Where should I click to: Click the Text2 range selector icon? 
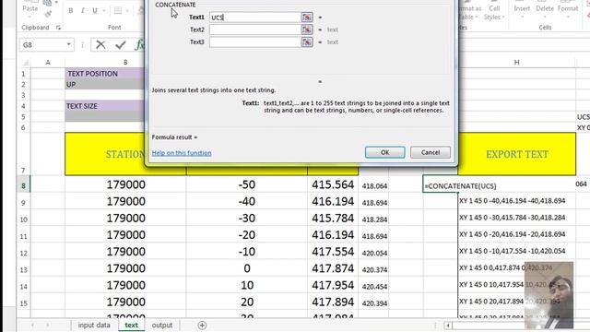tap(307, 30)
